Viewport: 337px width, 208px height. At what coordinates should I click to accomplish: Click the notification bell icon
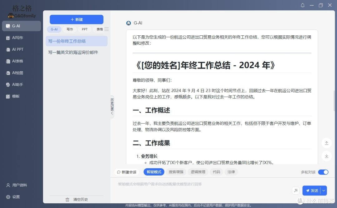(x=302, y=5)
